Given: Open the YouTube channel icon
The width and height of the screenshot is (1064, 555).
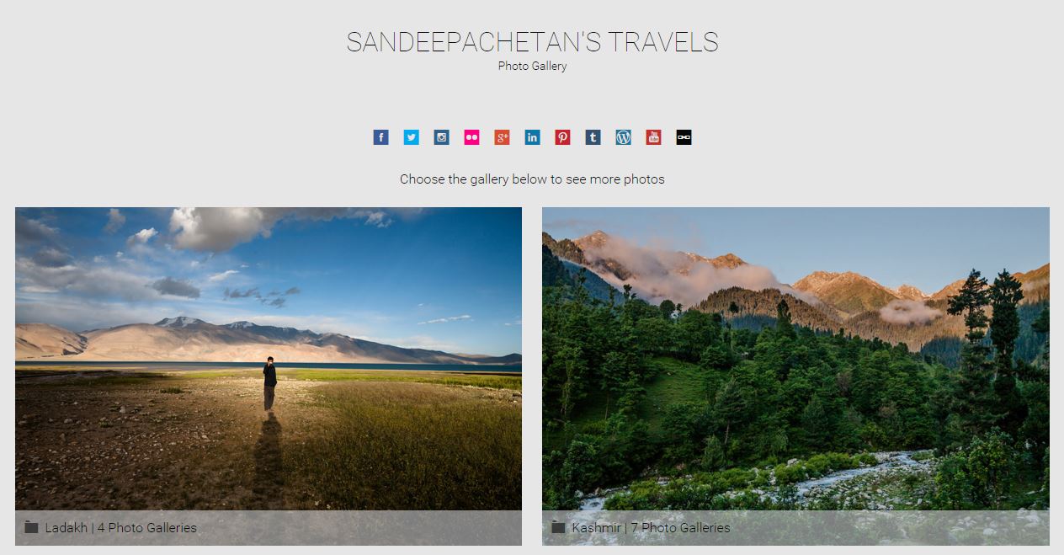Looking at the screenshot, I should click(x=653, y=137).
